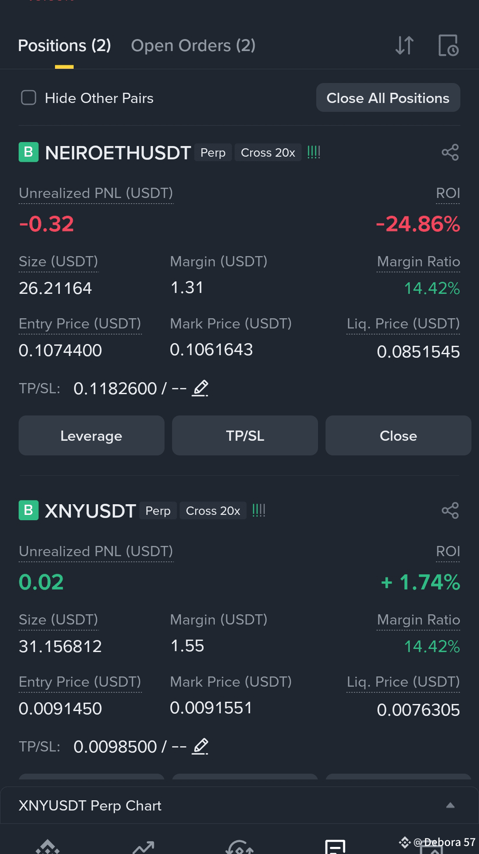Tap NEIROETHUSDT ADL indicator bars
This screenshot has height=854, width=479.
click(314, 152)
